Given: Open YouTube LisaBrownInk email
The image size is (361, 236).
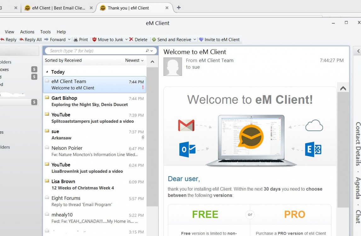Looking at the screenshot, I should tap(95, 168).
